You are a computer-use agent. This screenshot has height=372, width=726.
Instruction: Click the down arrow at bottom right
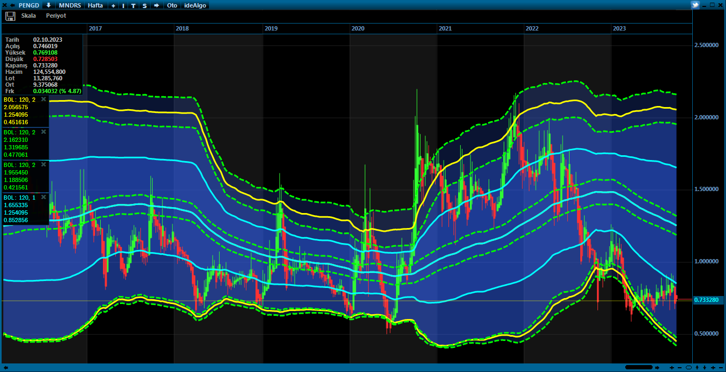click(705, 368)
